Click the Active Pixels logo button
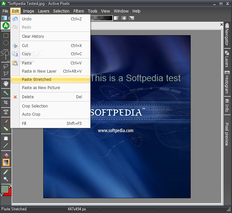232x213 pixels. (x=6, y=26)
